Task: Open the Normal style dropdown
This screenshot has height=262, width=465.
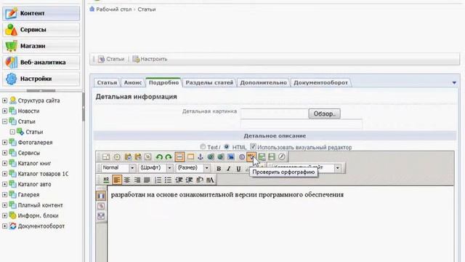Action: pyautogui.click(x=132, y=168)
